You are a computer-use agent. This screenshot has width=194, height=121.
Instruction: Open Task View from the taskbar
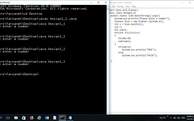pyautogui.click(x=8, y=118)
